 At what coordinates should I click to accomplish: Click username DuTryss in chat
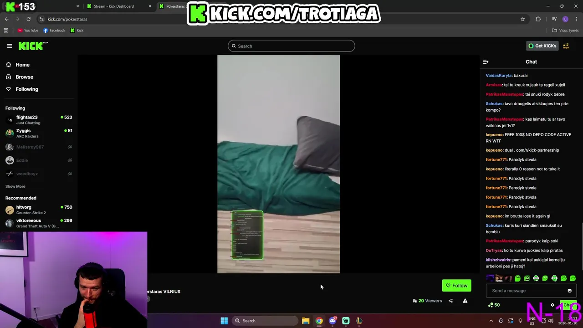[x=494, y=251]
